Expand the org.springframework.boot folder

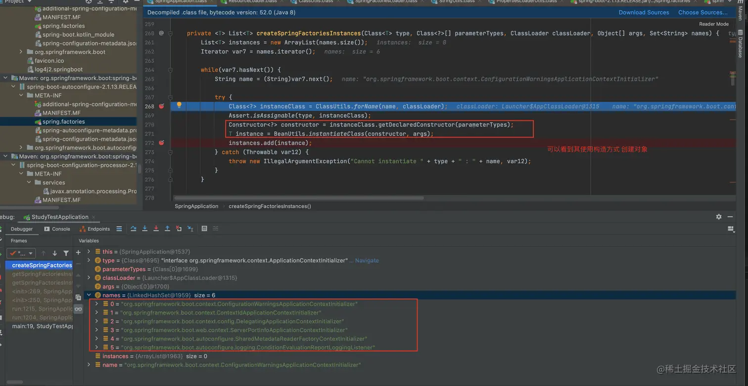click(21, 51)
